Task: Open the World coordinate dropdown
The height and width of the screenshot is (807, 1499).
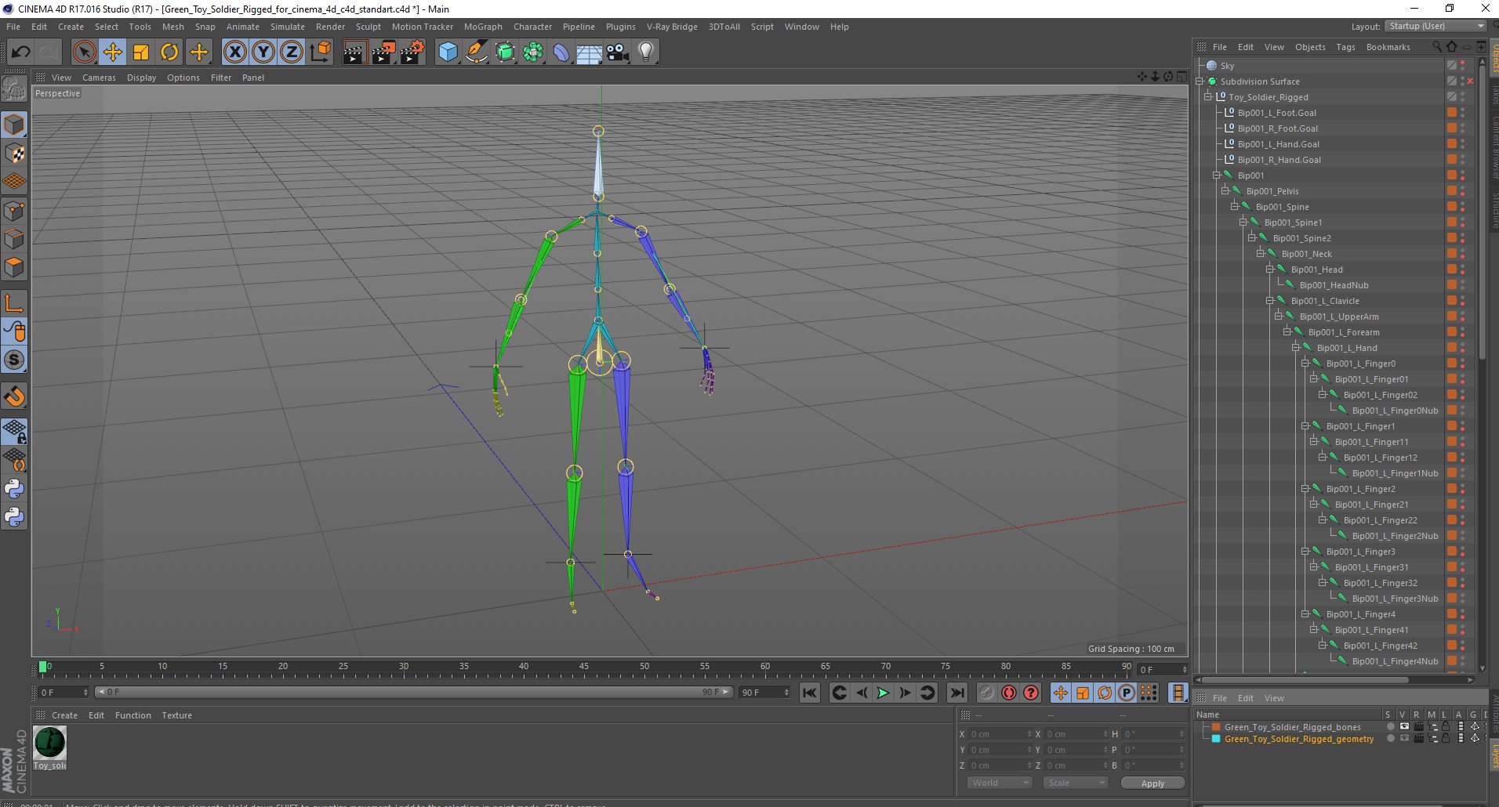Action: coord(1000,783)
